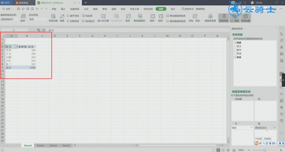Open the 文件 (File) menu dropdown
The height and width of the screenshot is (152, 285).
(x=8, y=9)
